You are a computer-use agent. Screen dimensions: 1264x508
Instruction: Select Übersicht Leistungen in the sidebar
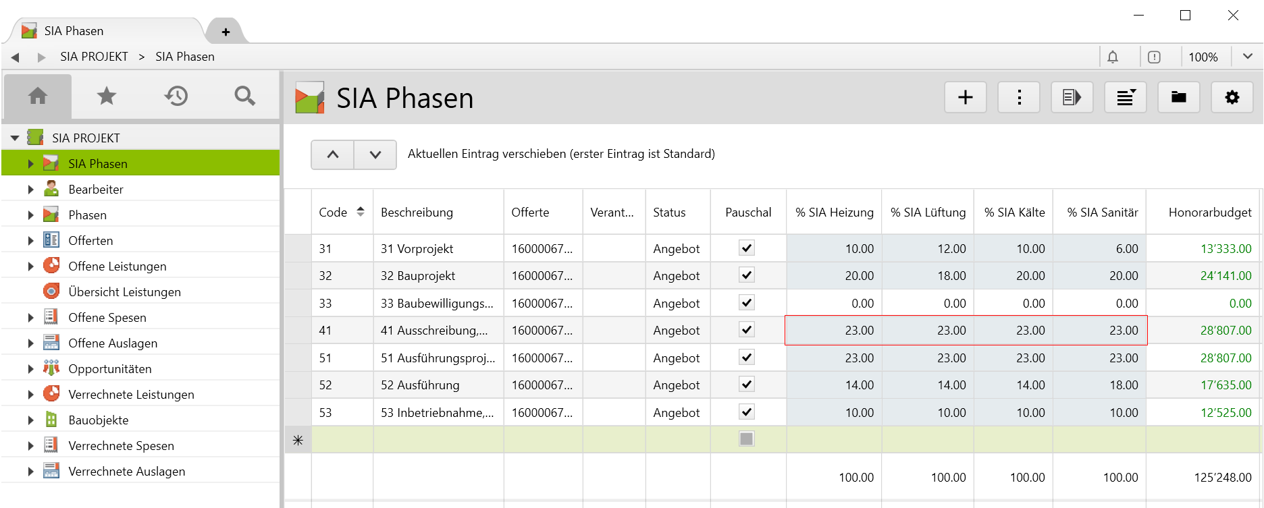coord(124,292)
